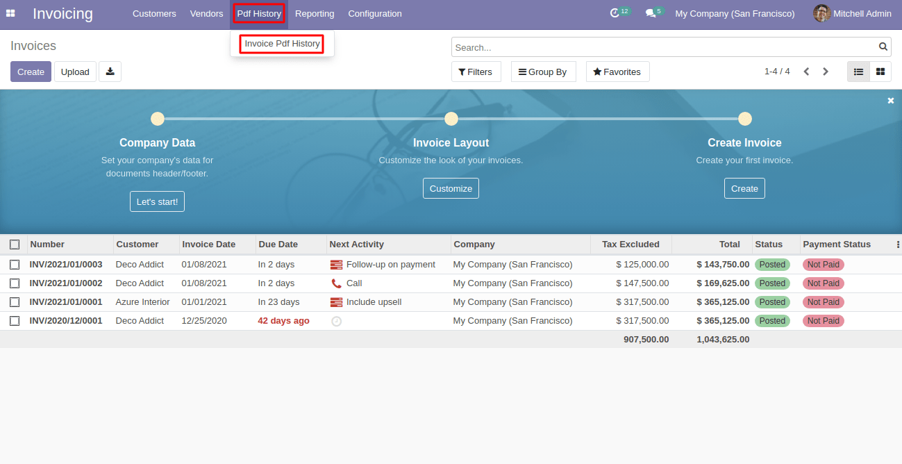Open the Filters dropdown

476,71
